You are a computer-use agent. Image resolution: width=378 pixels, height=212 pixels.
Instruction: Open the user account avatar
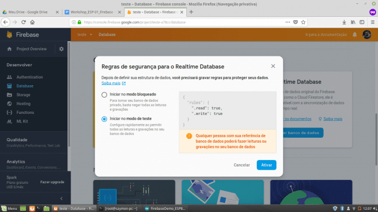pos(367,35)
